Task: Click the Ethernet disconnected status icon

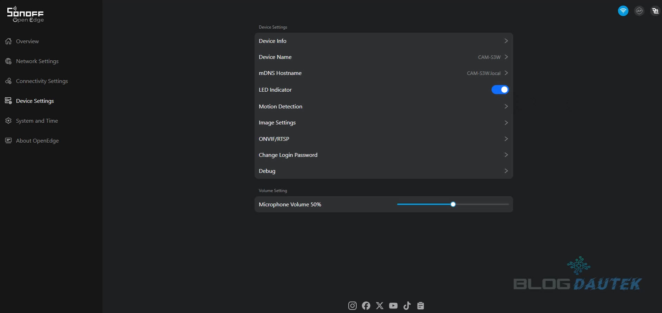Action: (x=655, y=11)
